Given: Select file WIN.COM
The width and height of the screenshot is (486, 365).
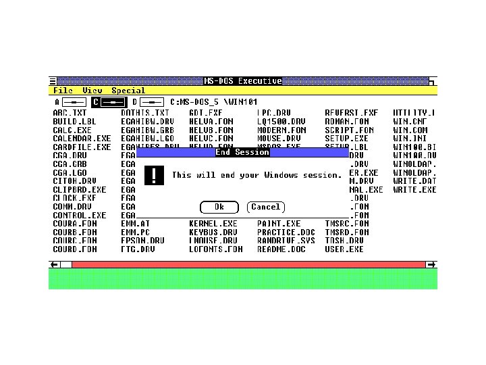Looking at the screenshot, I should click(x=410, y=130).
